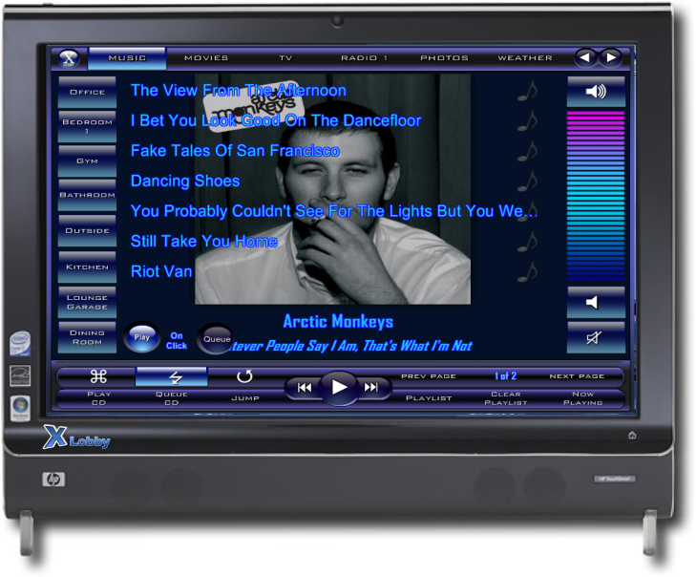696x577 pixels.
Task: Choose the Bathroom zone
Action: [87, 195]
